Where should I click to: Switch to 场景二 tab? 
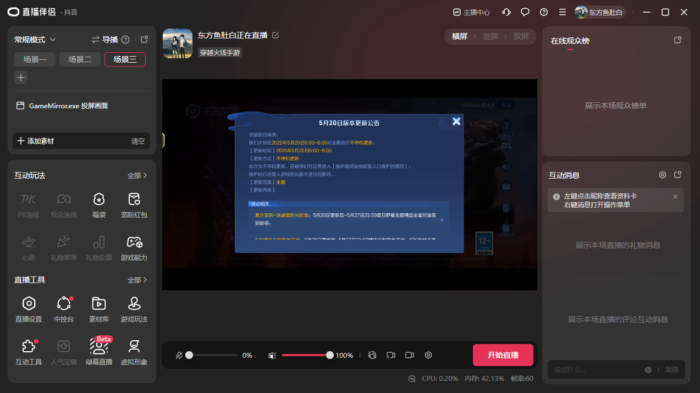coord(80,59)
